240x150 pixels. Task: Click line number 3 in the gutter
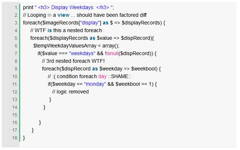click(x=16, y=23)
